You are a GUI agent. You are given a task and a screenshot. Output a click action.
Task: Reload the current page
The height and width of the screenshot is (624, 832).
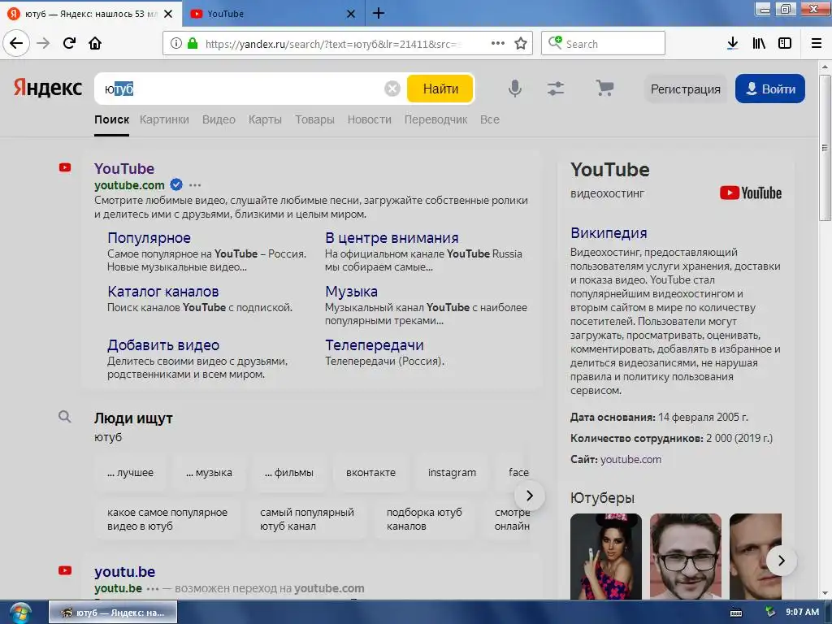coord(69,43)
